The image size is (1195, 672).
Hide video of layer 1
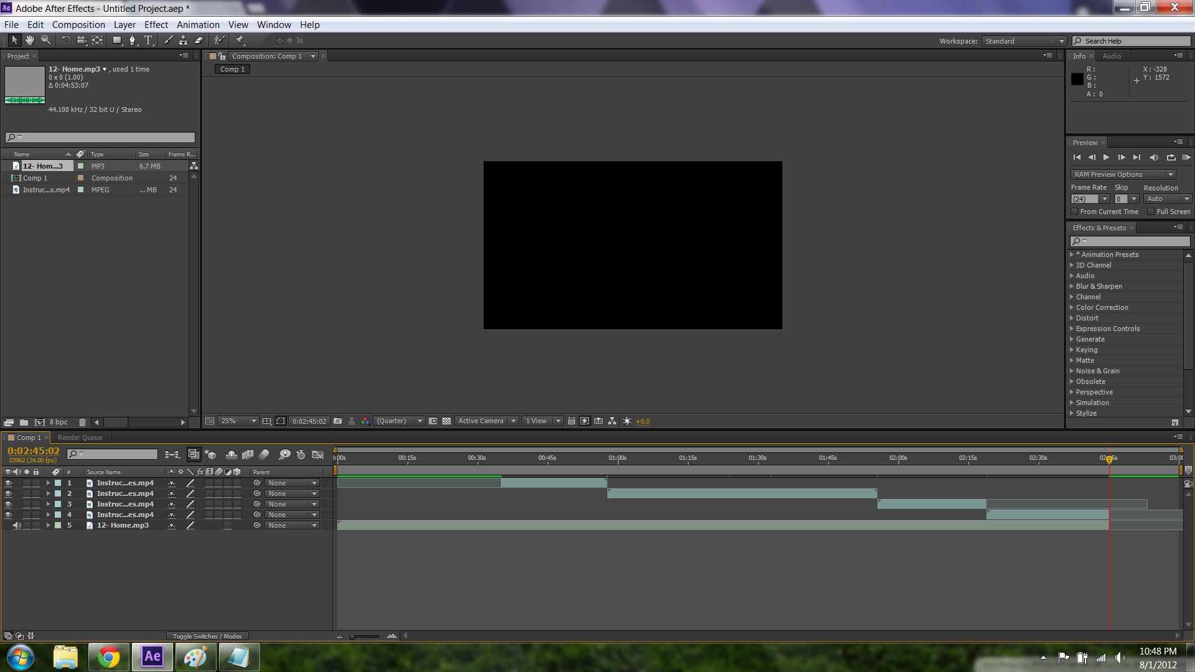point(8,483)
